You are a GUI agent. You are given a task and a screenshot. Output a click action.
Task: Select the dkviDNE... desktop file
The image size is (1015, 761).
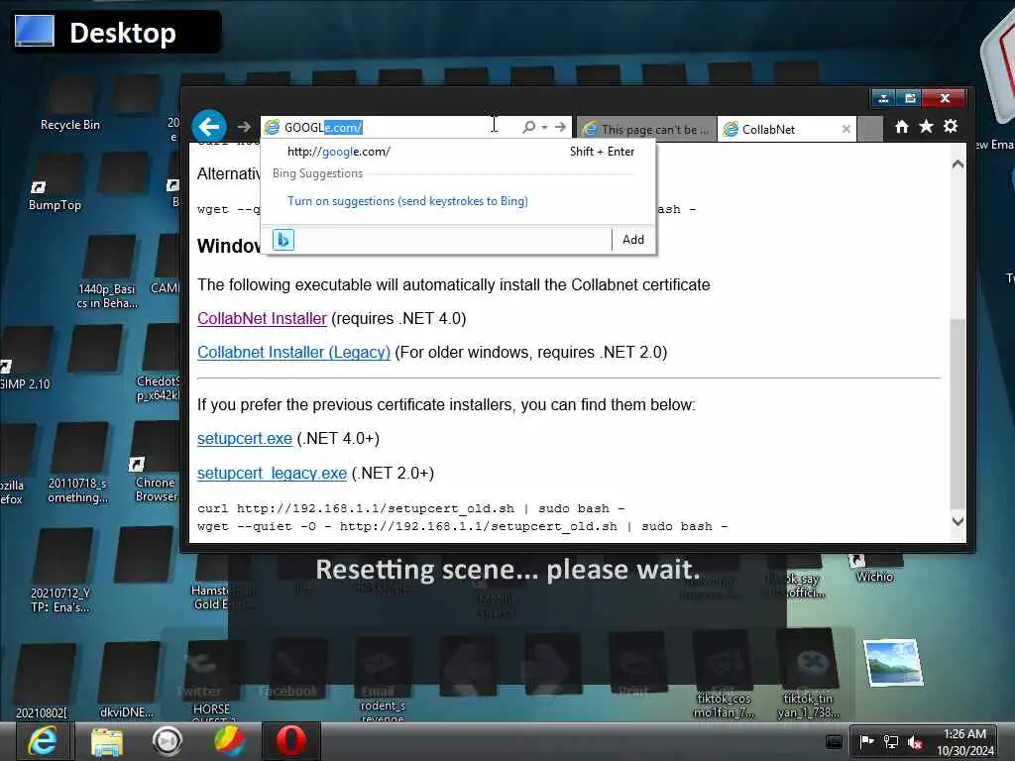tap(128, 682)
